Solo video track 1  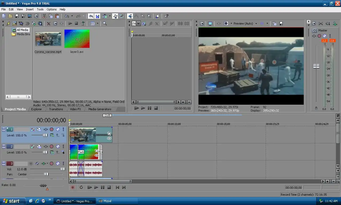(x=63, y=129)
